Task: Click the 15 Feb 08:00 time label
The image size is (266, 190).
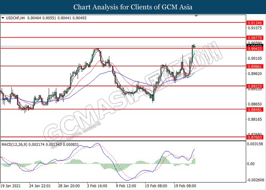Action: pyautogui.click(x=156, y=186)
